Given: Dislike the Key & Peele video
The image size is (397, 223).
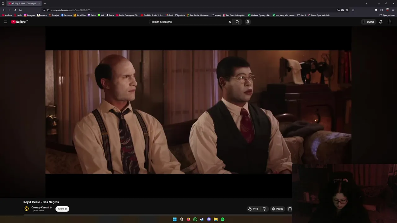Looking at the screenshot, I should pyautogui.click(x=265, y=209).
